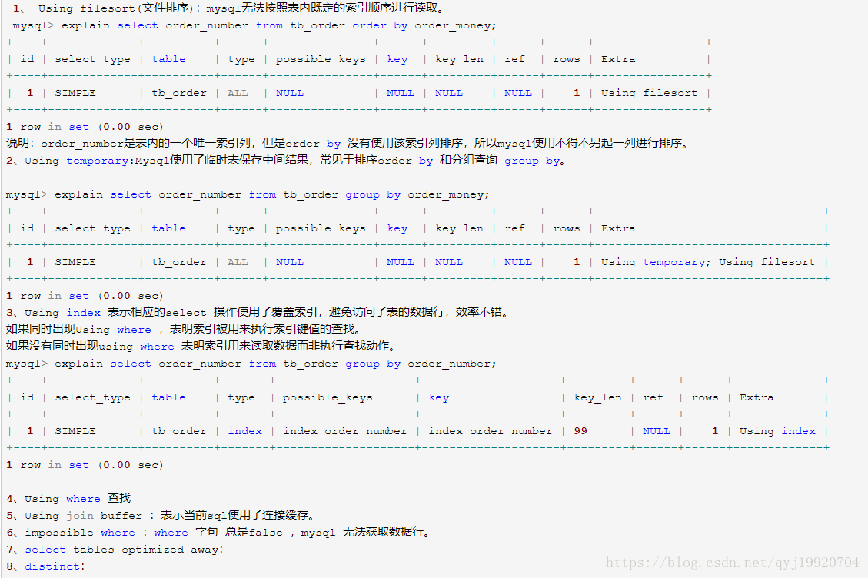Click 'select tables optimized away' item 7
868x578 pixels.
coord(123,550)
